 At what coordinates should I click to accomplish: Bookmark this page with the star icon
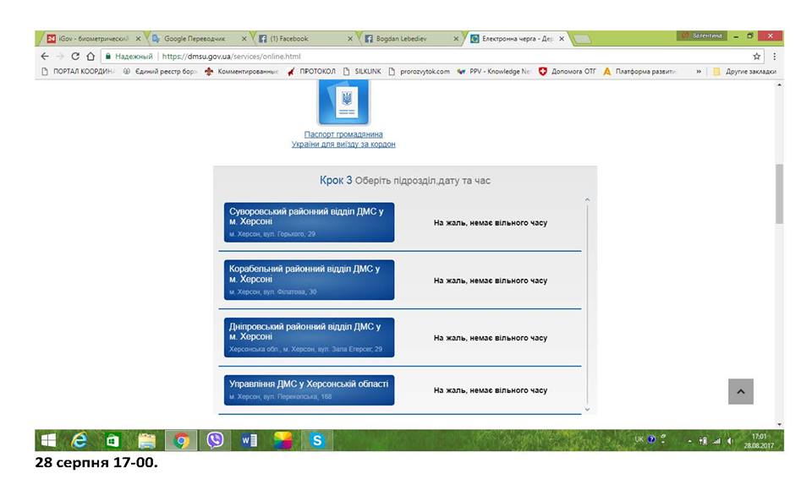[x=756, y=57]
